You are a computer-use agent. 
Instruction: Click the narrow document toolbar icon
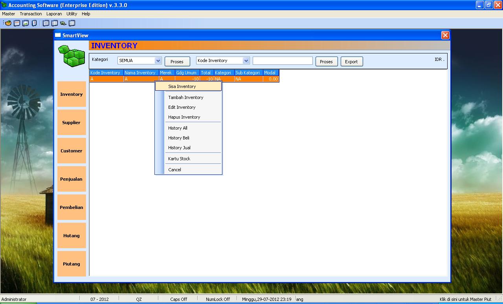click(34, 23)
